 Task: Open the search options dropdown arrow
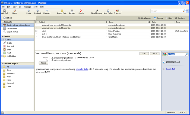pyautogui.click(x=187, y=11)
